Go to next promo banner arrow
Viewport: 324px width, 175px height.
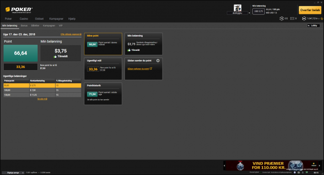pyautogui.click(x=319, y=165)
